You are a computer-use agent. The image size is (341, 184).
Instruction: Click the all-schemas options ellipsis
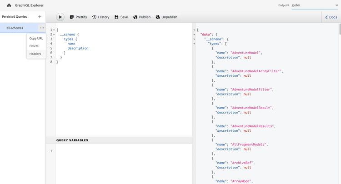[x=42, y=28]
